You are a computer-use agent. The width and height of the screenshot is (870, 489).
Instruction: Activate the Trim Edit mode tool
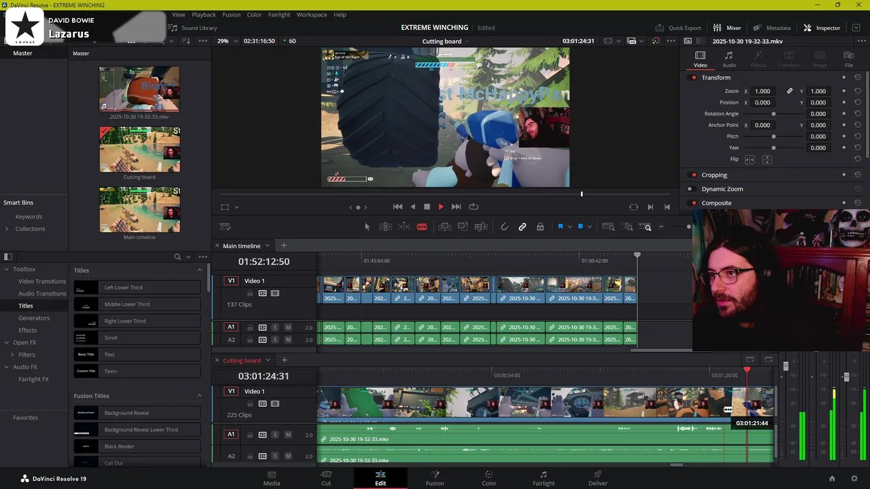coord(385,227)
